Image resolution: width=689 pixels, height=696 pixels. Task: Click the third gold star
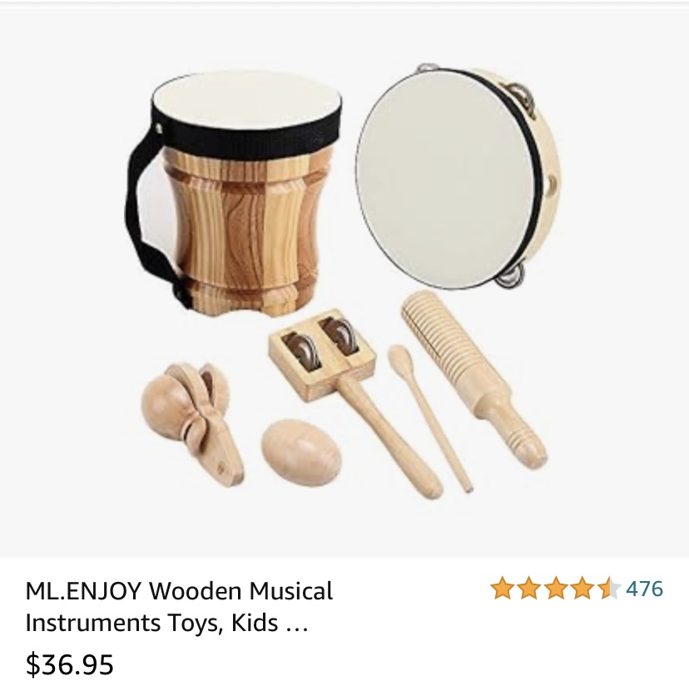(555, 589)
